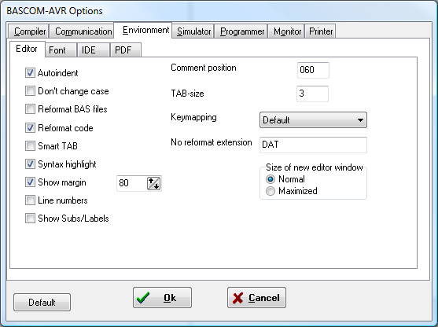Open the Programmer tab
The height and width of the screenshot is (327, 438).
coord(241,31)
